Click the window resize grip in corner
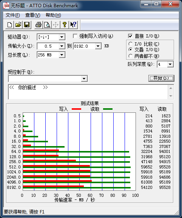This screenshot has height=218, width=182. [176, 212]
